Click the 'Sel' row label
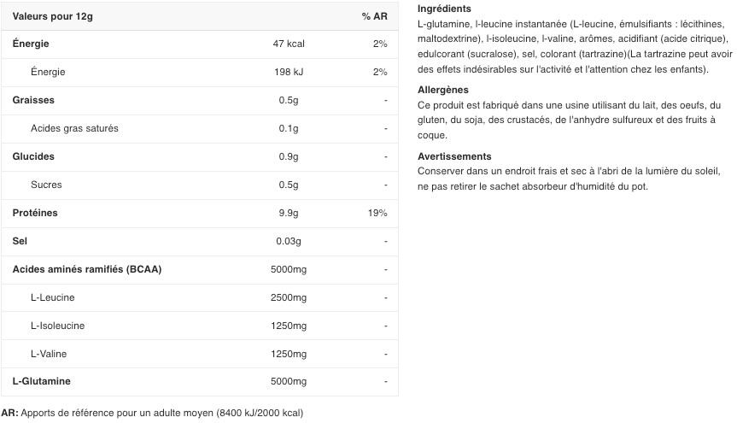The width and height of the screenshot is (737, 423). [x=20, y=241]
